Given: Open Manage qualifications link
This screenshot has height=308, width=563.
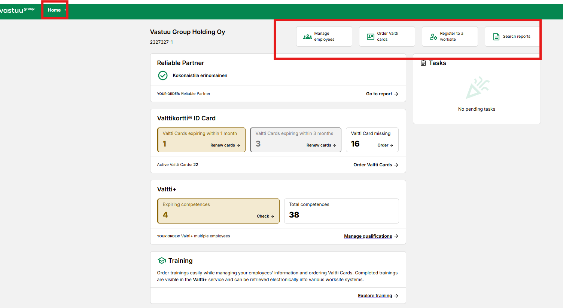Looking at the screenshot, I should pyautogui.click(x=368, y=236).
